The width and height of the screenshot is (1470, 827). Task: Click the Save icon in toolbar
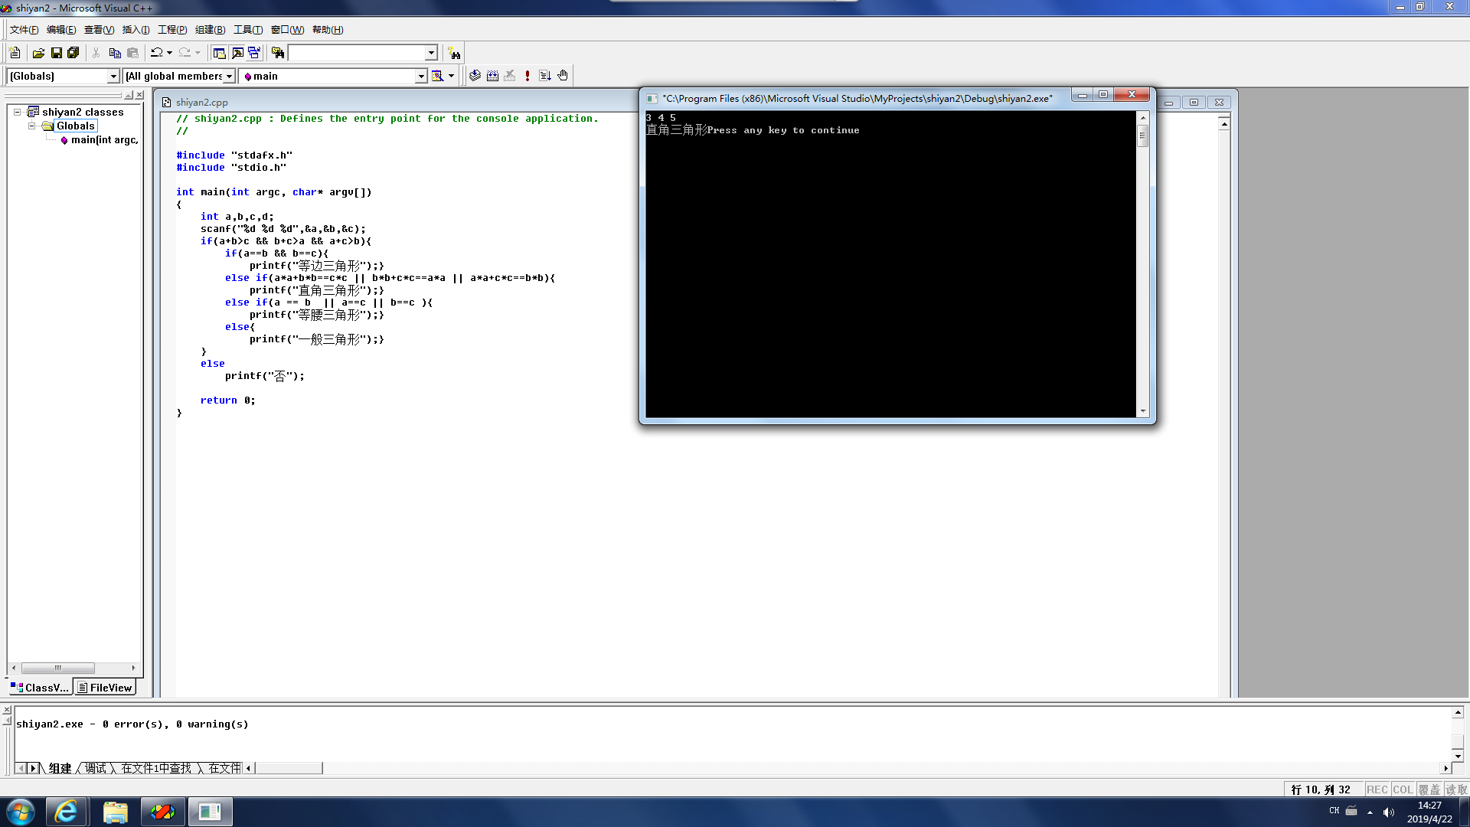click(x=56, y=53)
